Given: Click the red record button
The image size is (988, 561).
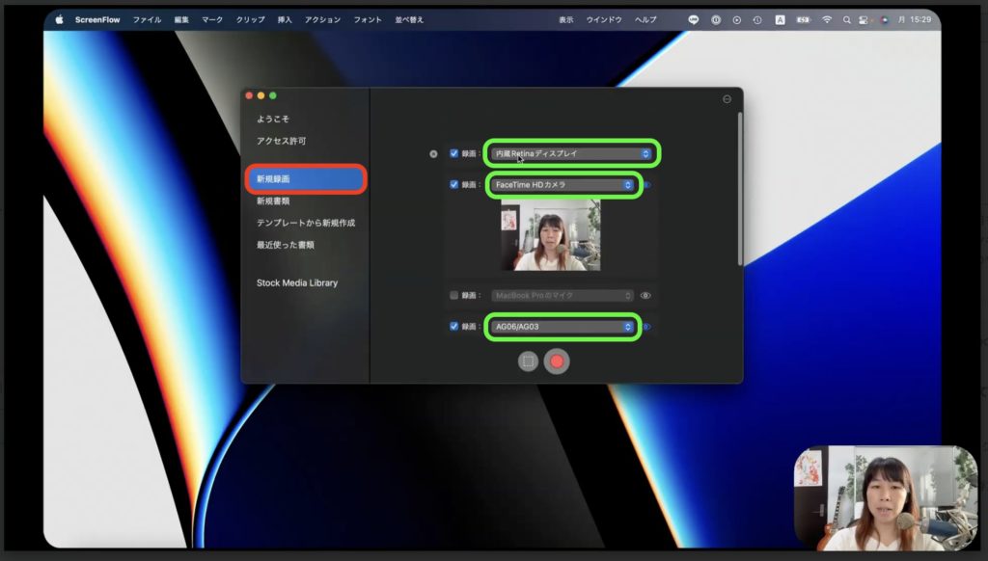Looking at the screenshot, I should click(556, 361).
